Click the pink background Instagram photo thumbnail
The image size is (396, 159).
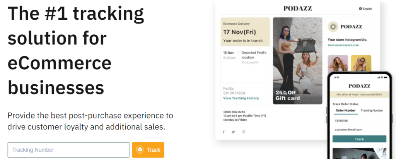click(338, 64)
